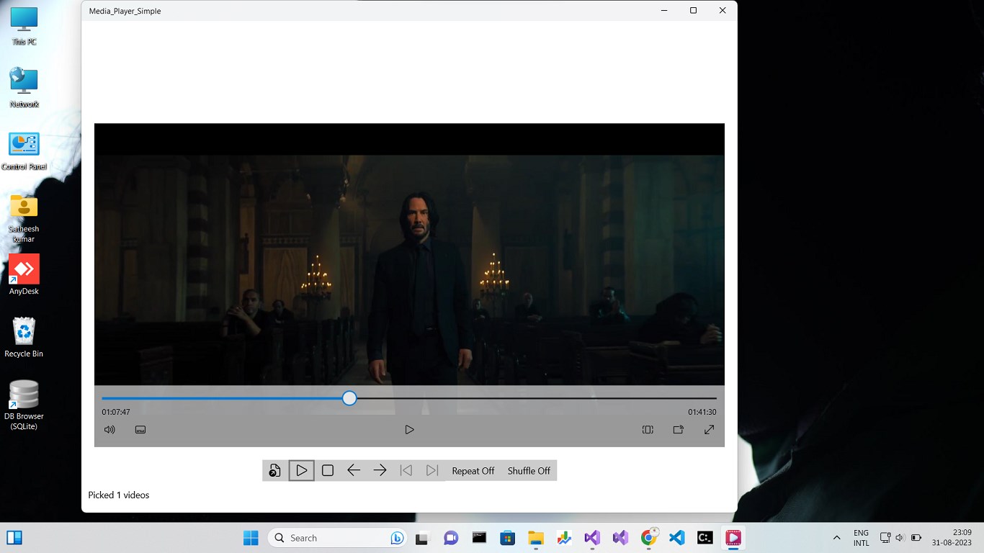Select the Control Panel desktop icon

(24, 150)
